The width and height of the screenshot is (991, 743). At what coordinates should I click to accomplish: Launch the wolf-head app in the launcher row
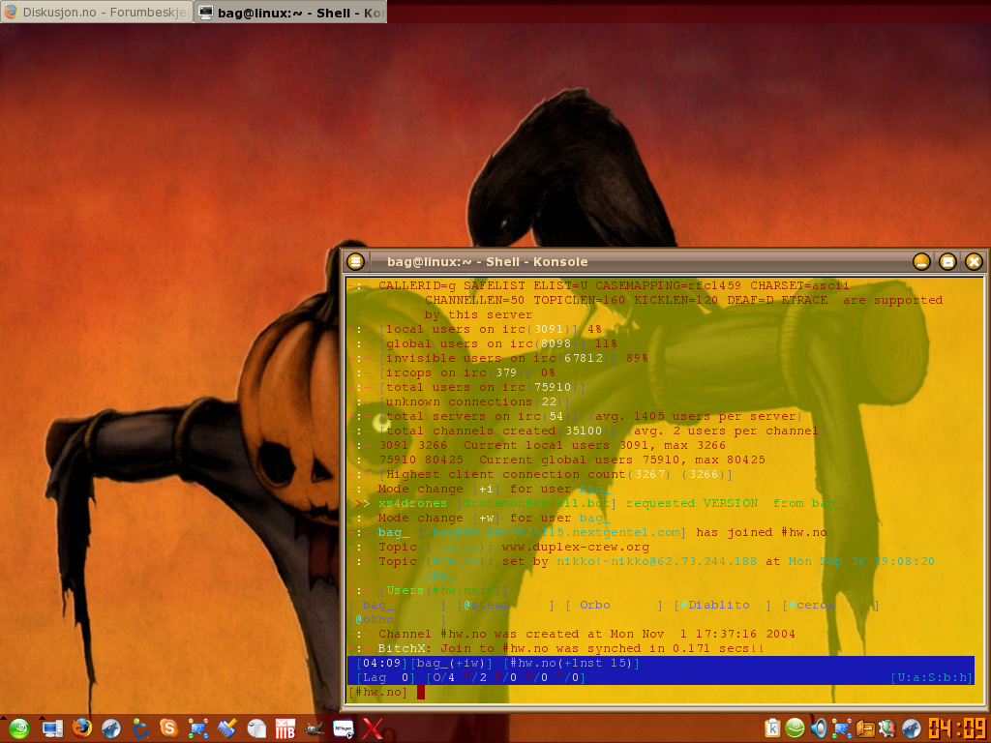[x=111, y=728]
